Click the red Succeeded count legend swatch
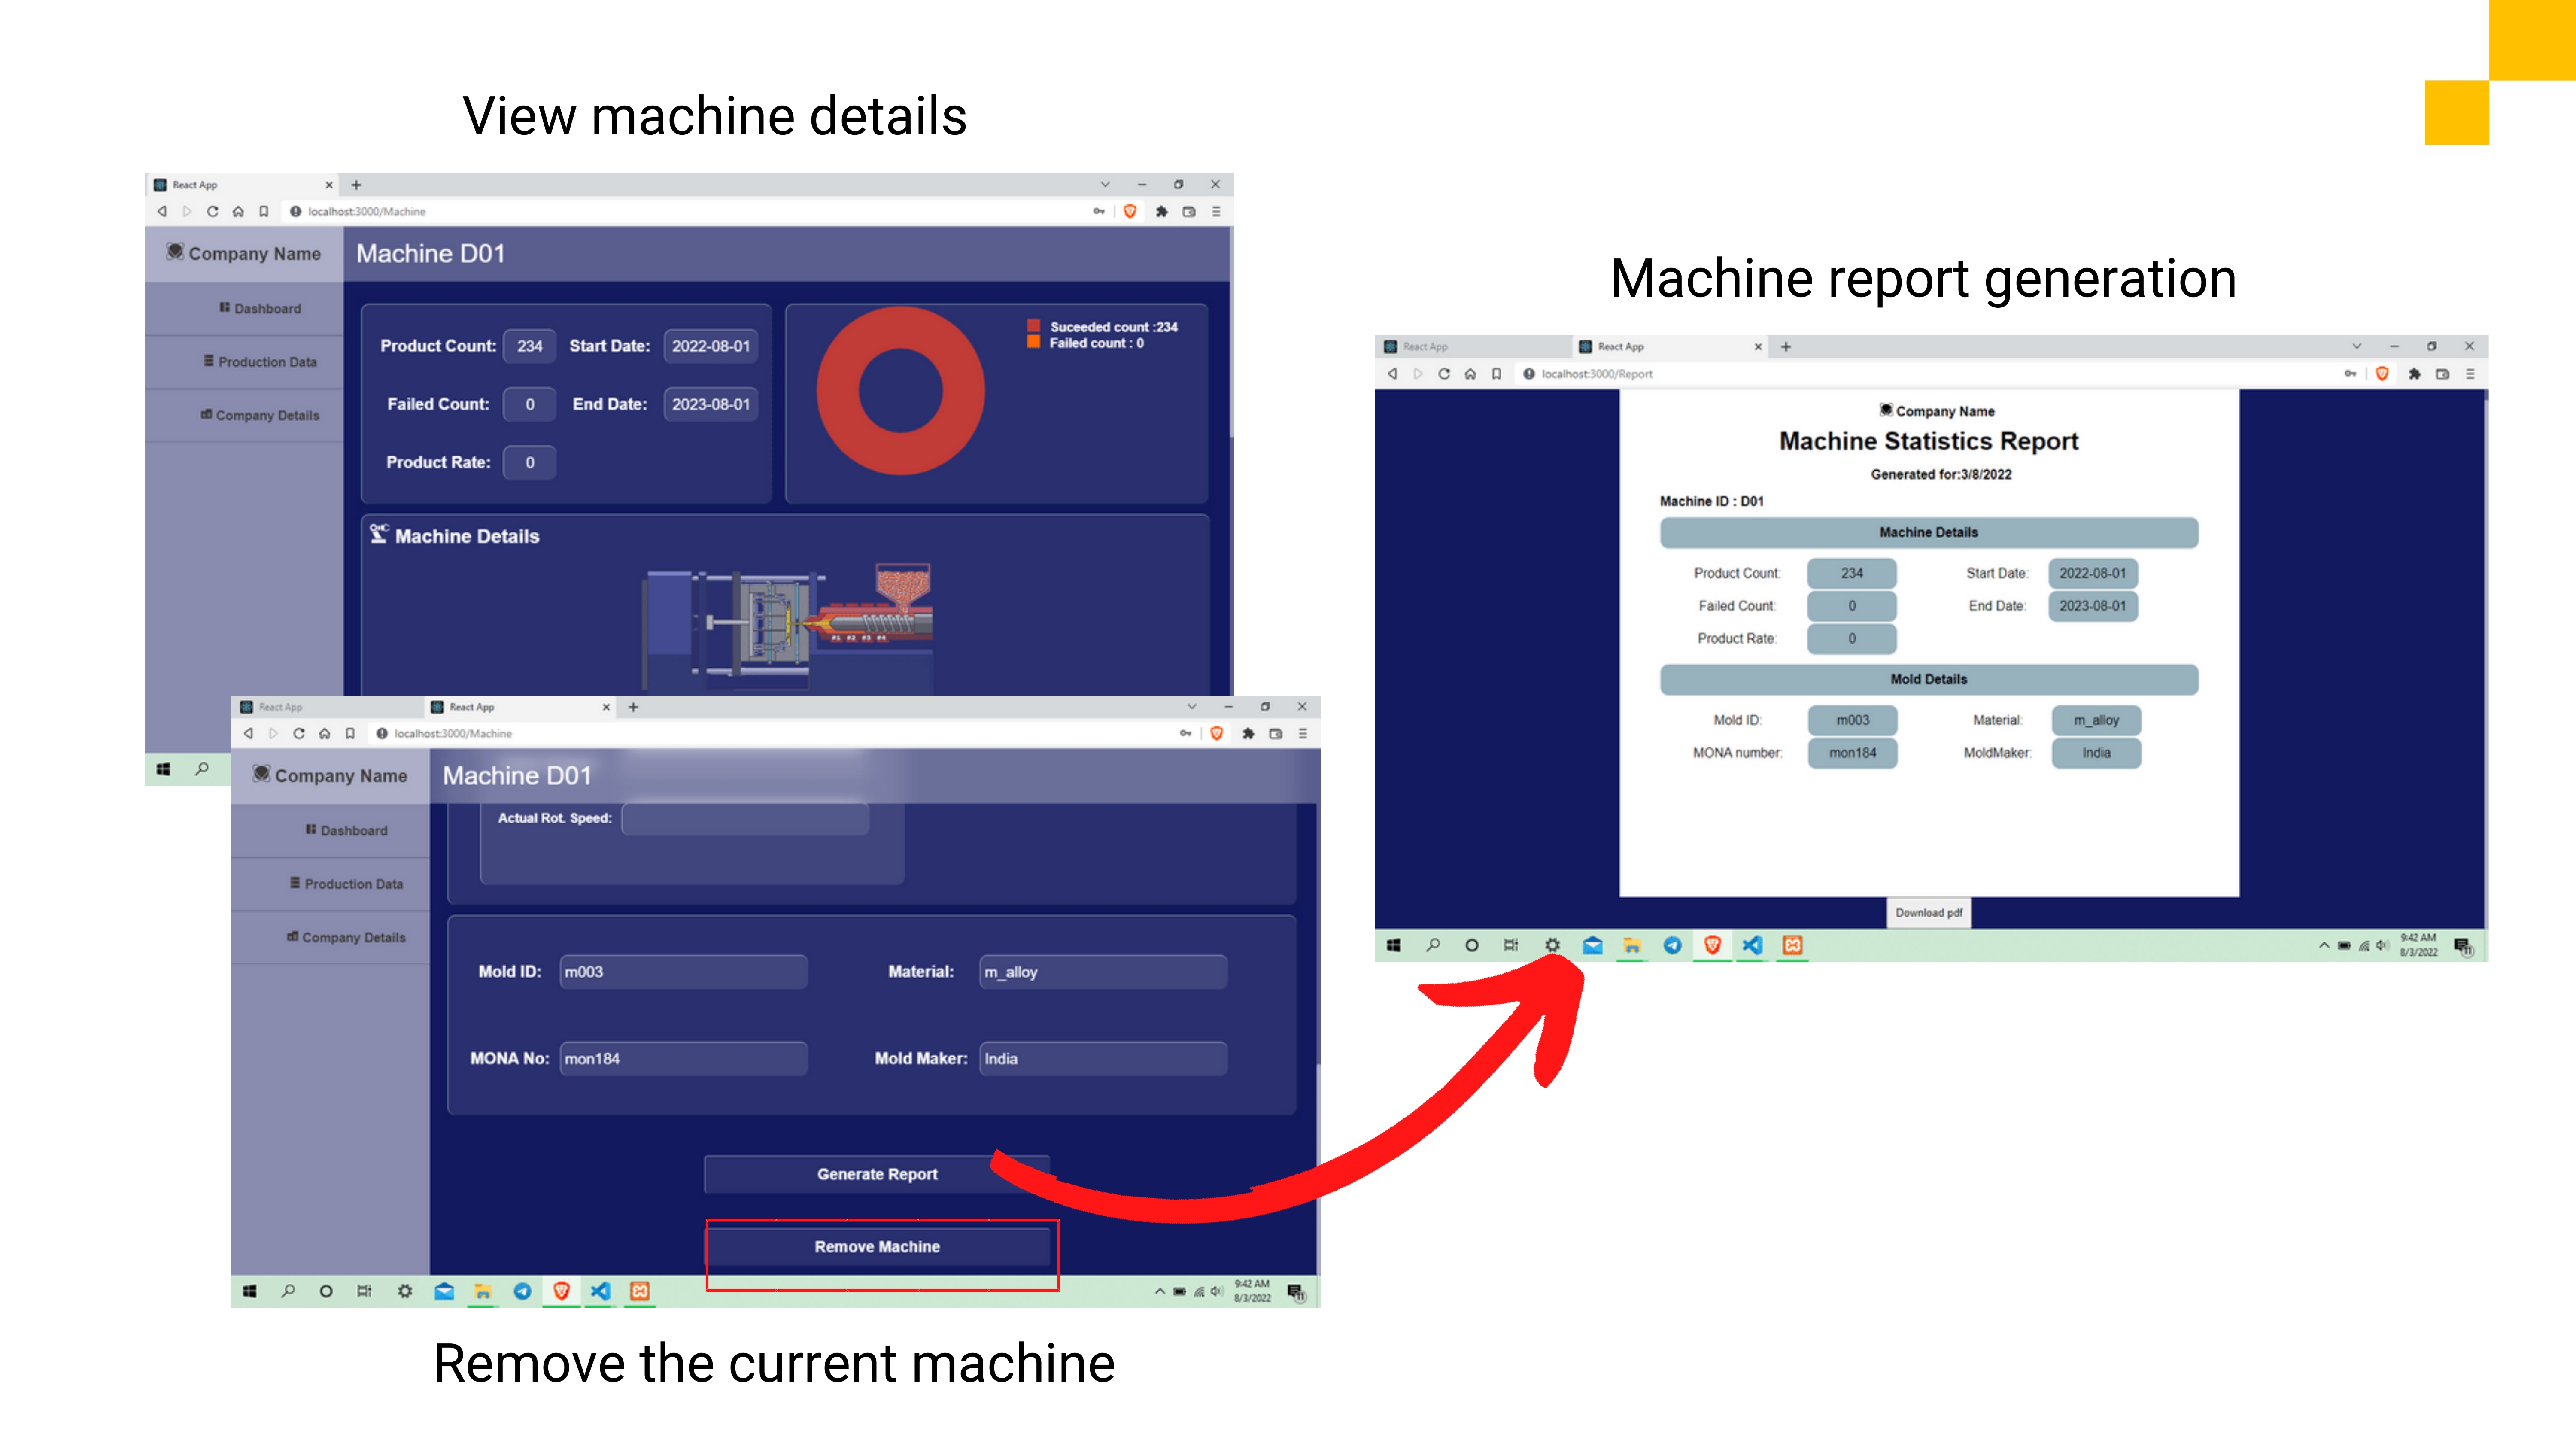Image resolution: width=2576 pixels, height=1449 pixels. pyautogui.click(x=1034, y=326)
